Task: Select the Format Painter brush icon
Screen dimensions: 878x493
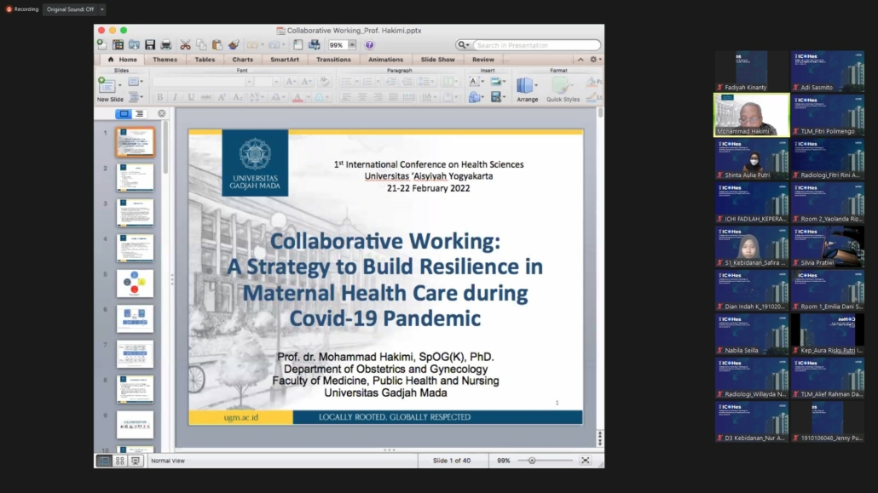Action: point(234,45)
